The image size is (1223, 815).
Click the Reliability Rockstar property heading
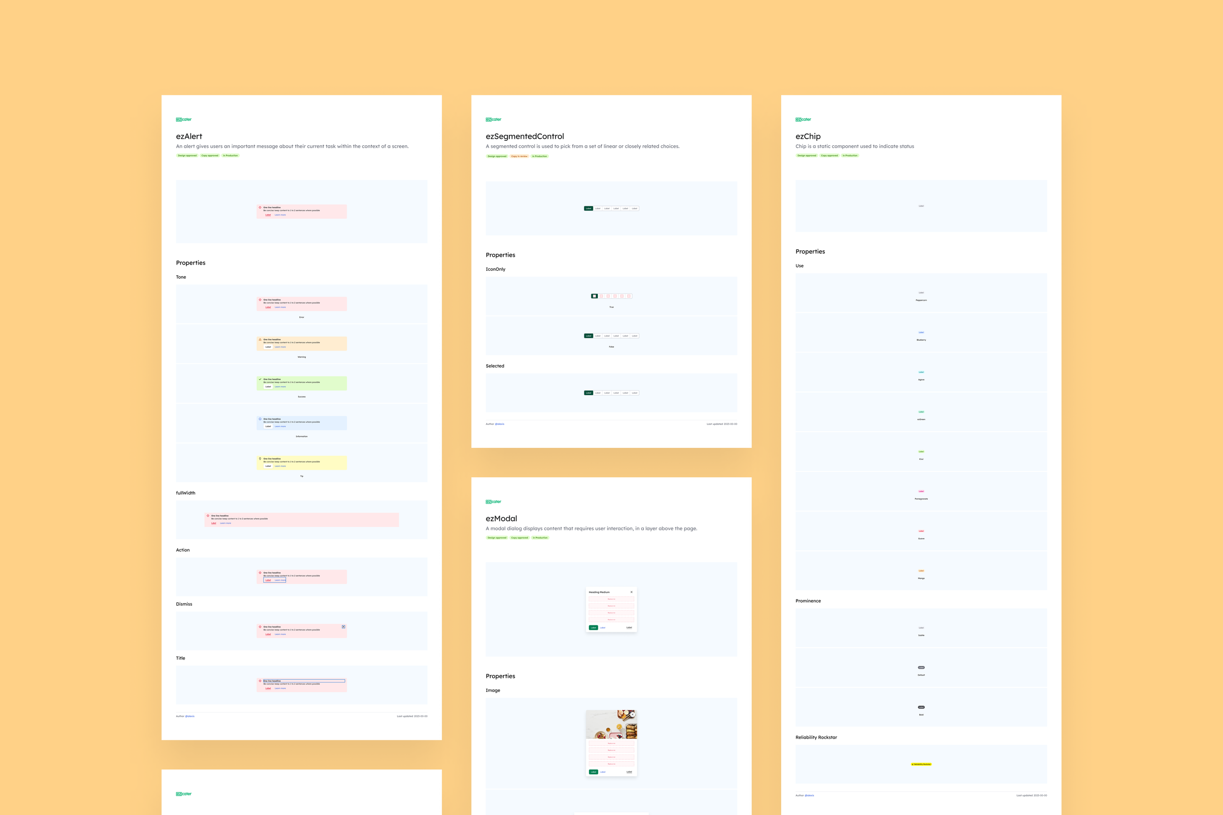pyautogui.click(x=816, y=738)
